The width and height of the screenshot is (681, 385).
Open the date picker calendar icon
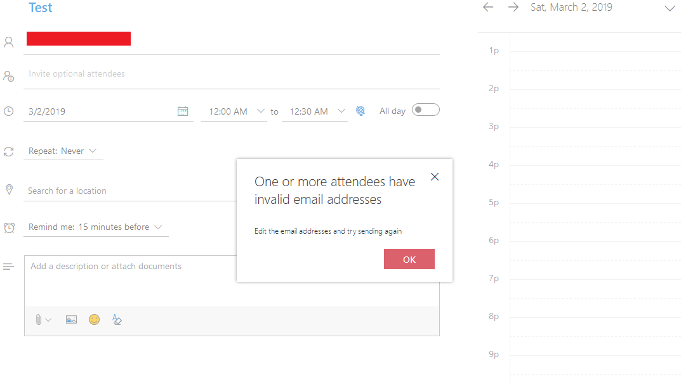183,111
